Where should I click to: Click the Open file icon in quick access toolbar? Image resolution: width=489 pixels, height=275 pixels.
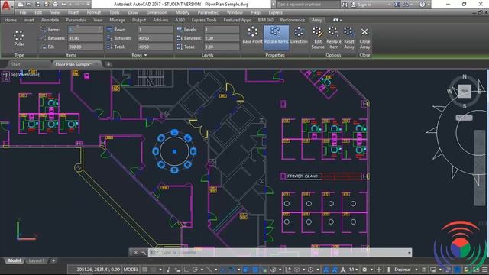(x=29, y=5)
